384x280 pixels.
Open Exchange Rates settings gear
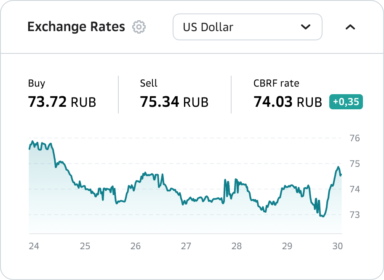click(139, 27)
